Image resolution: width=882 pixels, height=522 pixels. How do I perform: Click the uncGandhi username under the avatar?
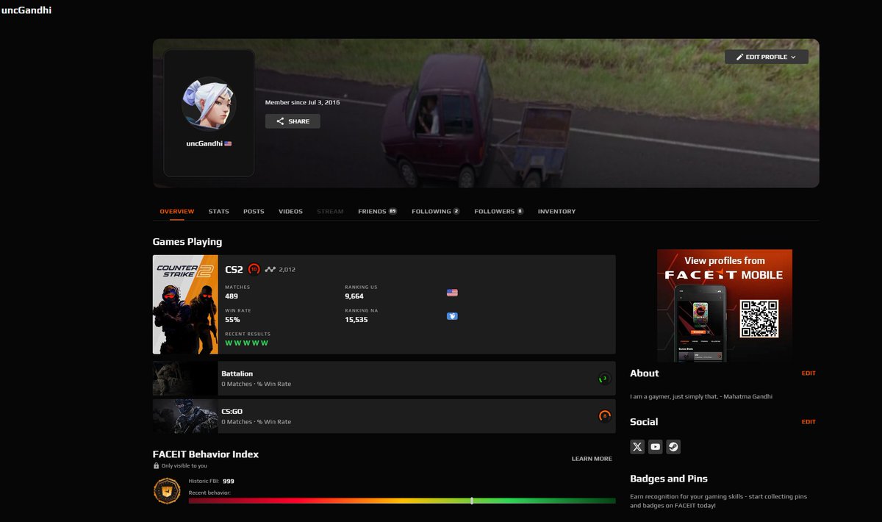pos(204,143)
